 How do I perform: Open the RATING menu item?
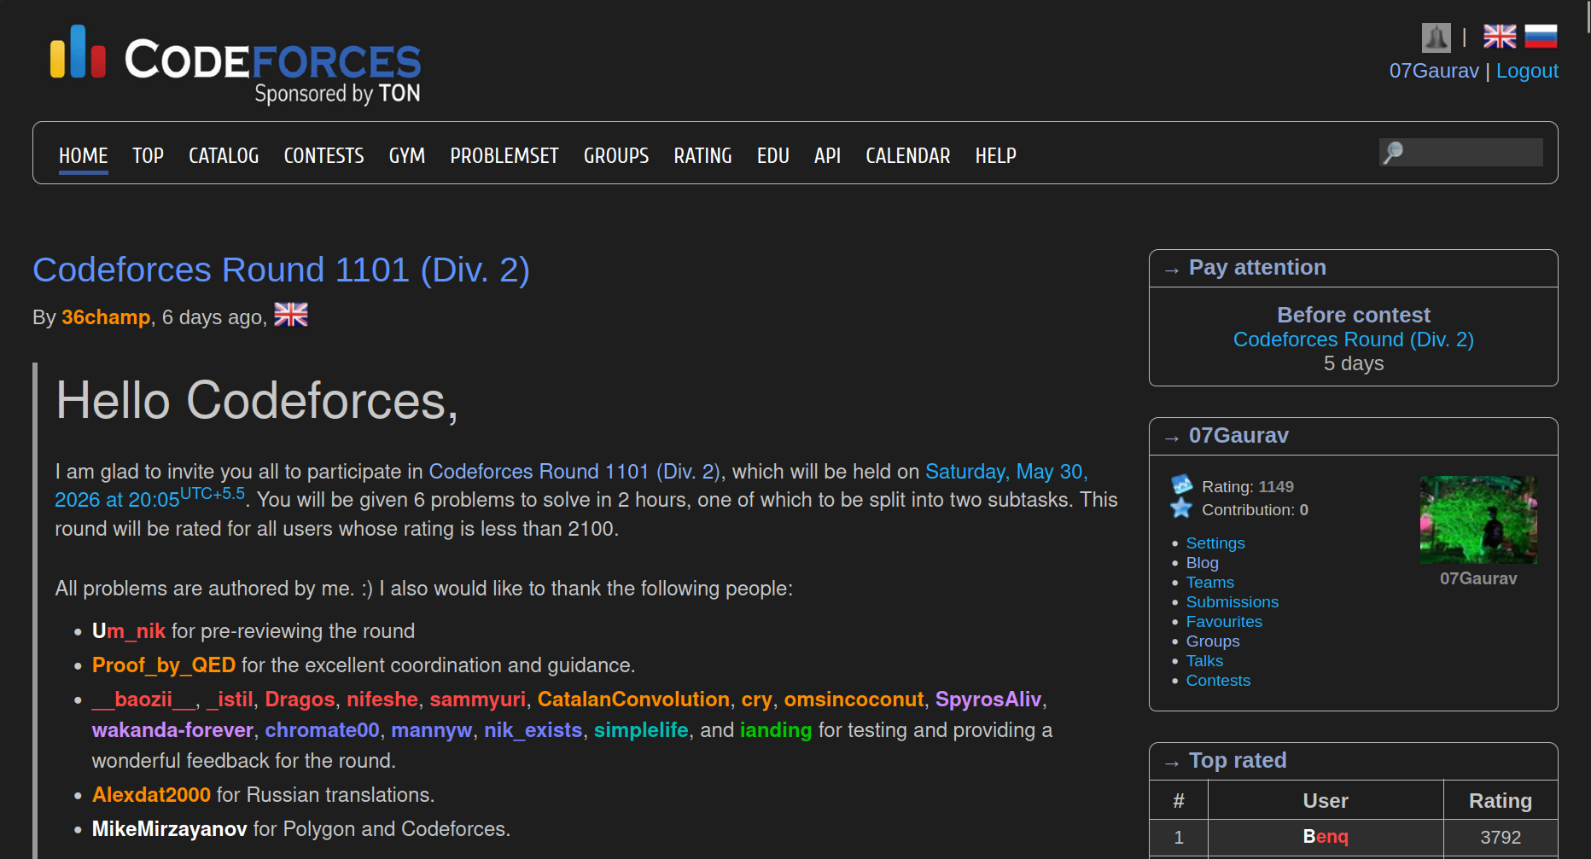pos(703,156)
